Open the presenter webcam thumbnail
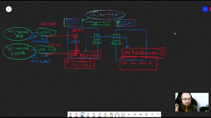The height and width of the screenshot is (118, 211). [192, 102]
